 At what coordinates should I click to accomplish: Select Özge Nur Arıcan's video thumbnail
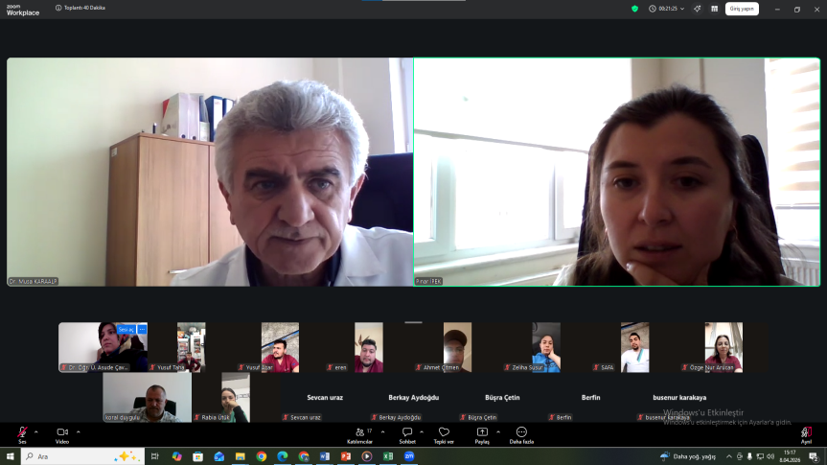tap(724, 346)
